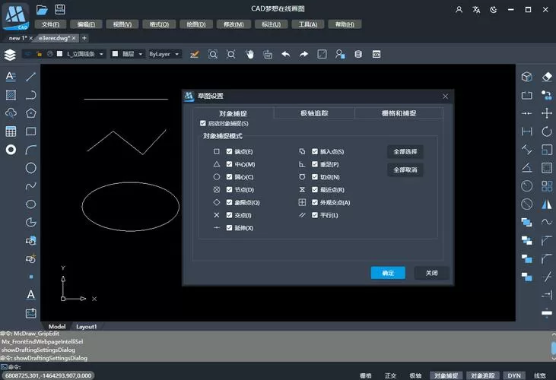Toggle 启动对象捕捉(S) checkbox
Image resolution: width=556 pixels, height=380 pixels.
tap(203, 123)
